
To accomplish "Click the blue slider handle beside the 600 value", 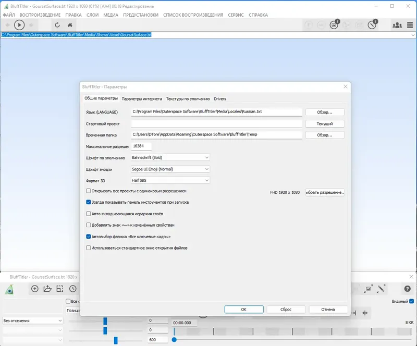I will pyautogui.click(x=116, y=340).
